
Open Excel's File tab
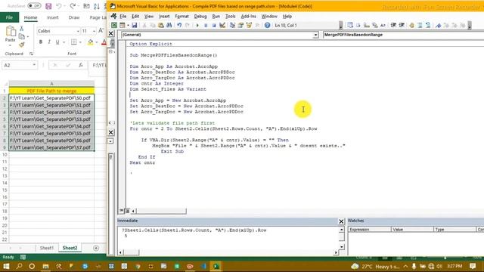(9, 17)
